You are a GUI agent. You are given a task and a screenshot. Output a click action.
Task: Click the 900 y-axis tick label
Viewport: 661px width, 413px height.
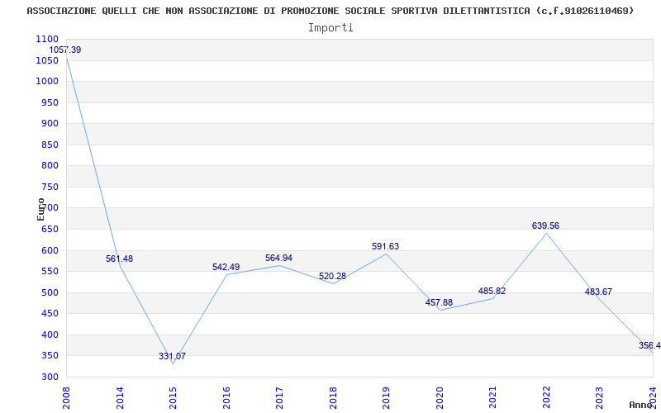click(x=50, y=123)
